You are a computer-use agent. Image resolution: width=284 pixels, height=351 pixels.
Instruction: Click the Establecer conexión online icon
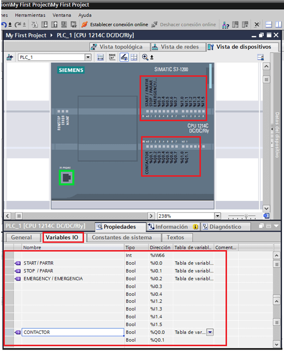point(85,25)
